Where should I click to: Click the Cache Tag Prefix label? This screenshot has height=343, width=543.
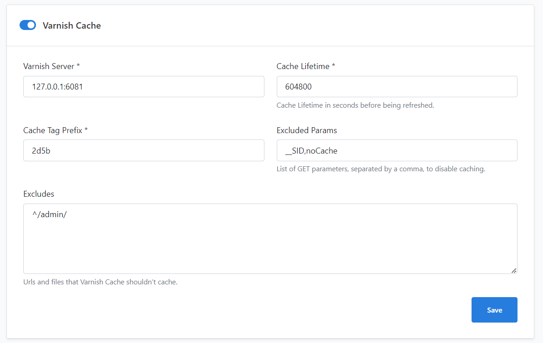coord(53,130)
